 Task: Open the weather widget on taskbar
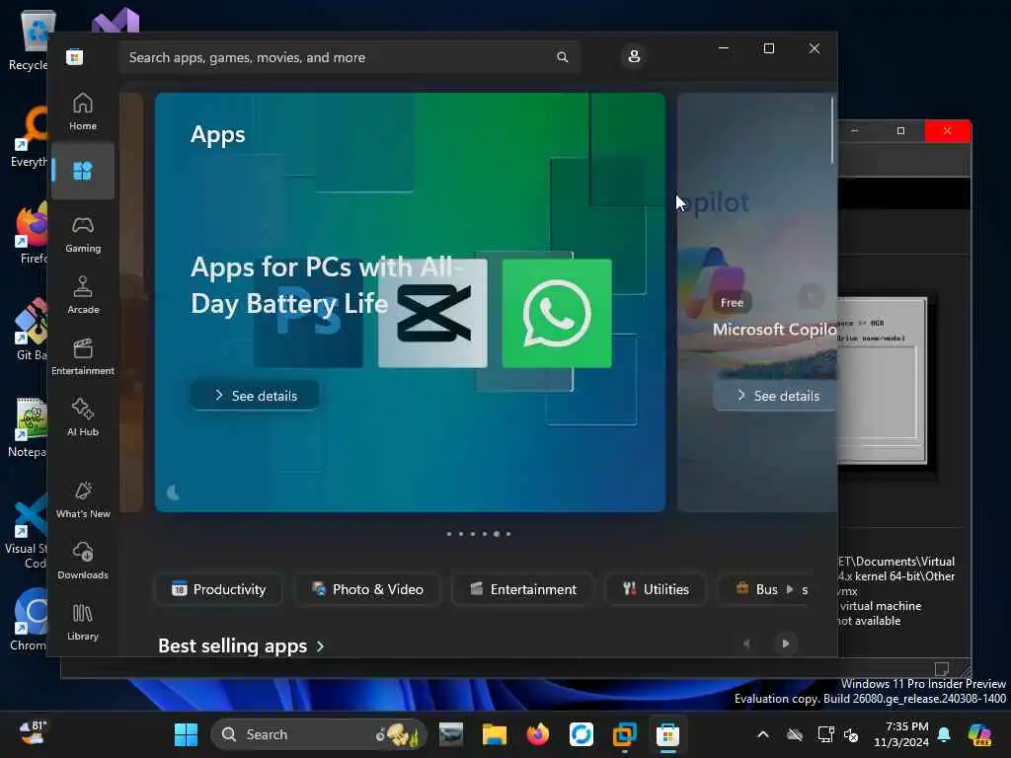(33, 733)
